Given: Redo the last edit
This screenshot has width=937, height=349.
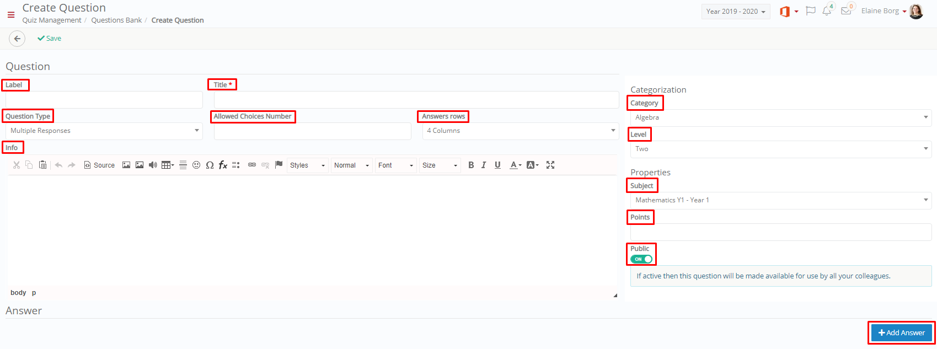Looking at the screenshot, I should [x=72, y=165].
